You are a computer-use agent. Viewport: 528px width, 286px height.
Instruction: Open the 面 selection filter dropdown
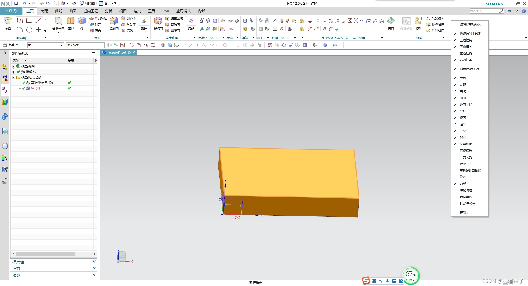(x=45, y=45)
